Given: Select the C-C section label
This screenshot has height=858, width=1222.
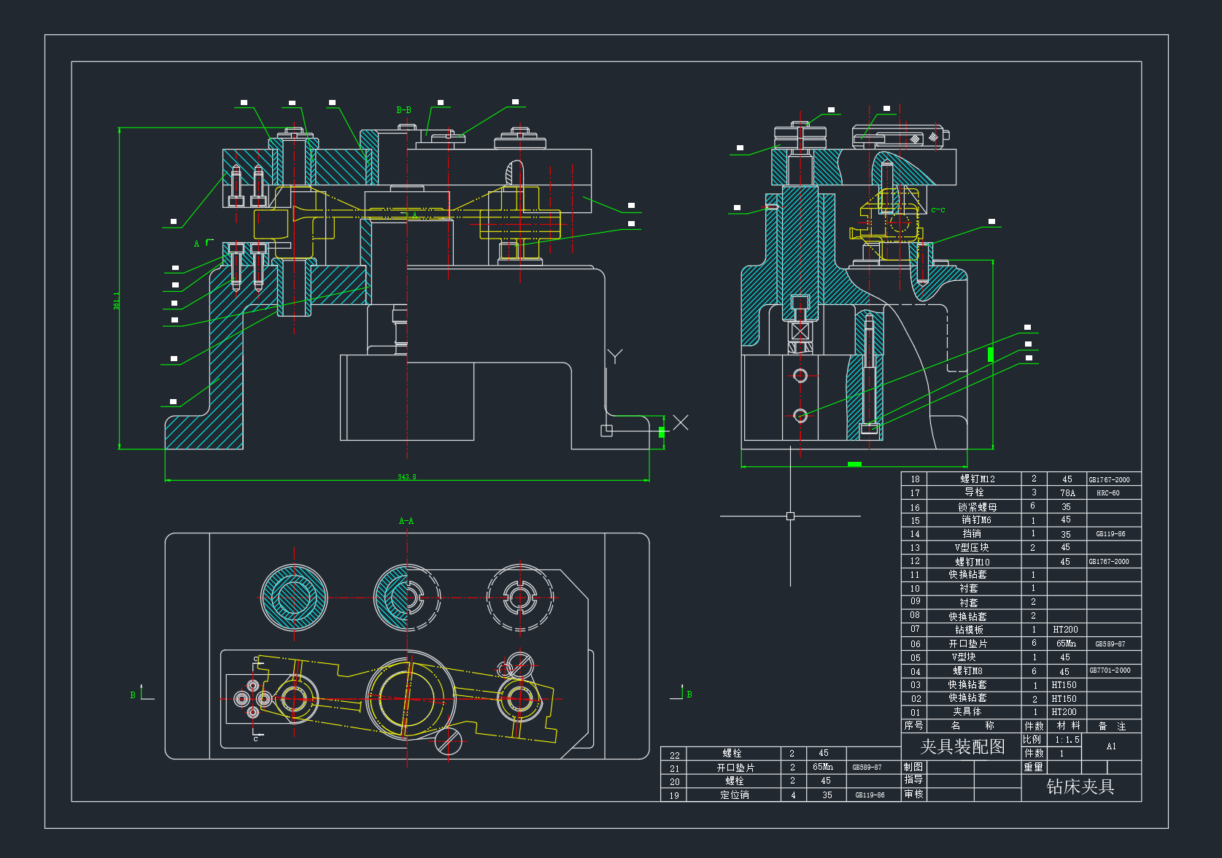Looking at the screenshot, I should tap(938, 210).
